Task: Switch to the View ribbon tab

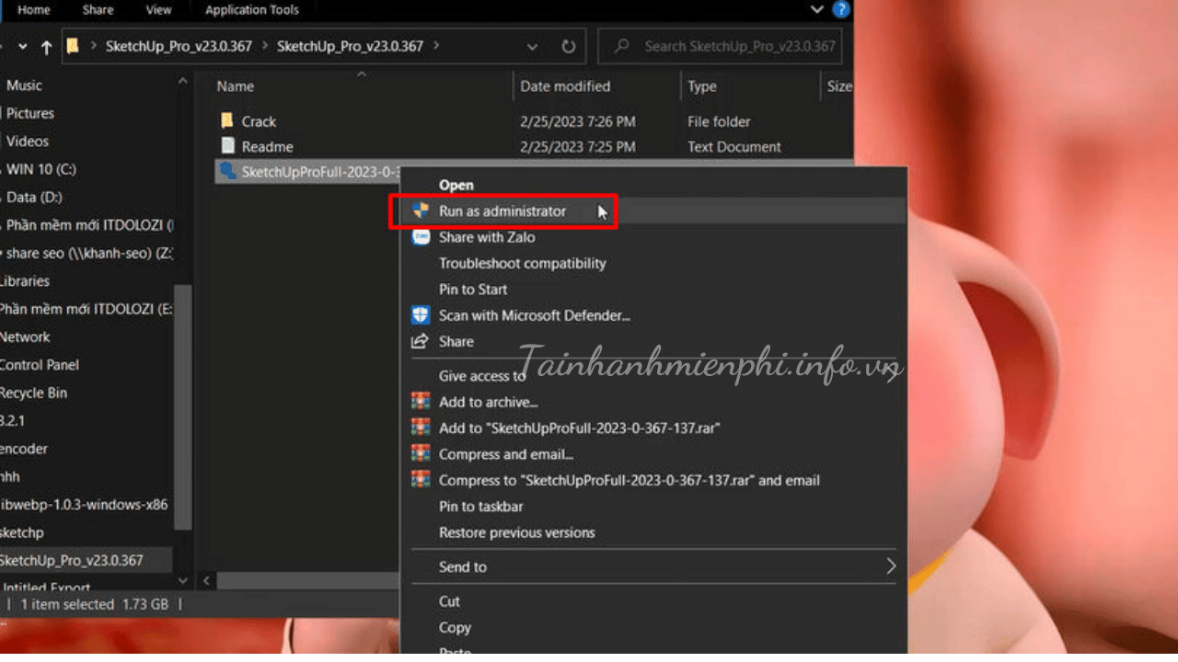Action: point(158,10)
